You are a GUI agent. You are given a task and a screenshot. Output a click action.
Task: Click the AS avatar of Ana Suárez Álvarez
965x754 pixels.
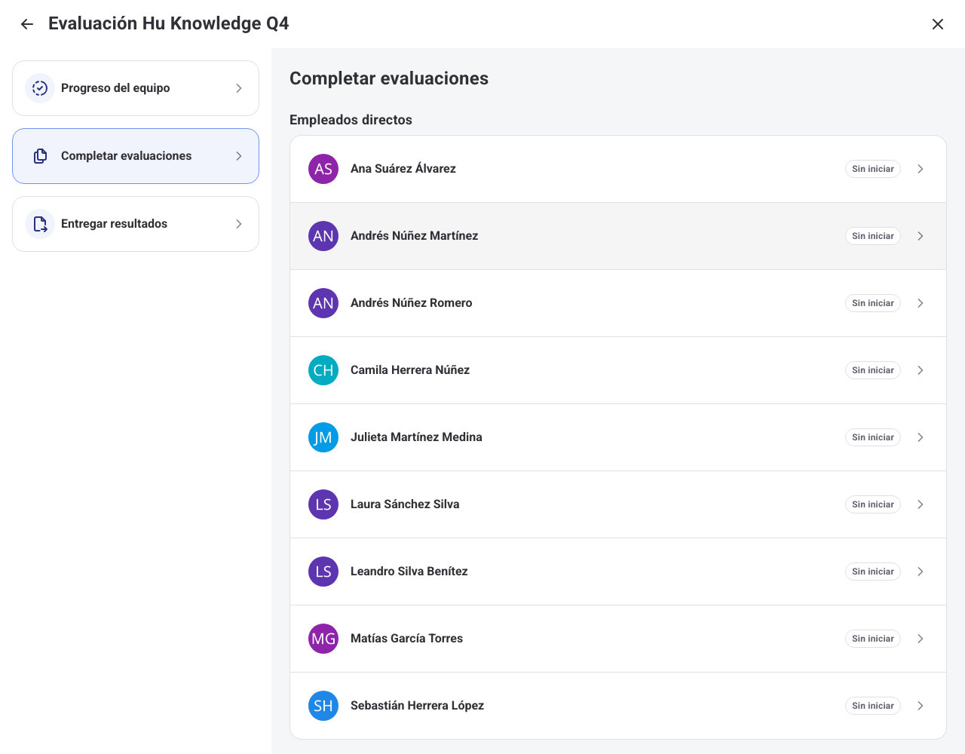tap(323, 169)
